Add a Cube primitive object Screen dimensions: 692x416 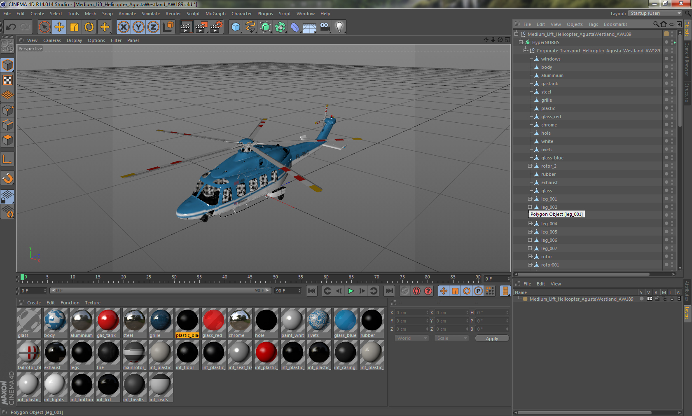point(236,27)
